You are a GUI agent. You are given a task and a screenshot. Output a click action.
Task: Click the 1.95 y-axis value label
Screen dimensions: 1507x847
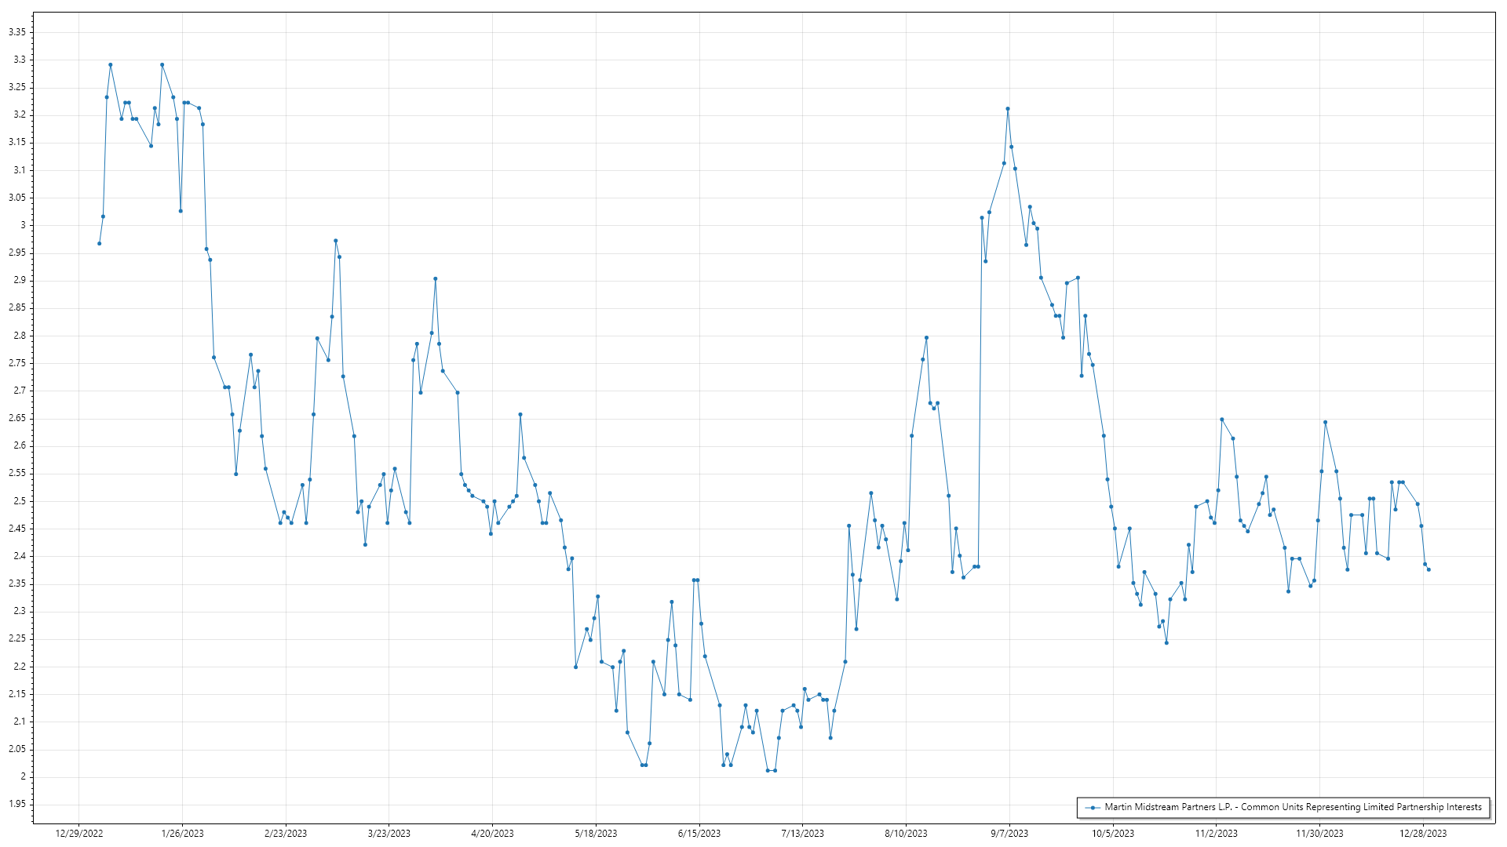coord(16,804)
